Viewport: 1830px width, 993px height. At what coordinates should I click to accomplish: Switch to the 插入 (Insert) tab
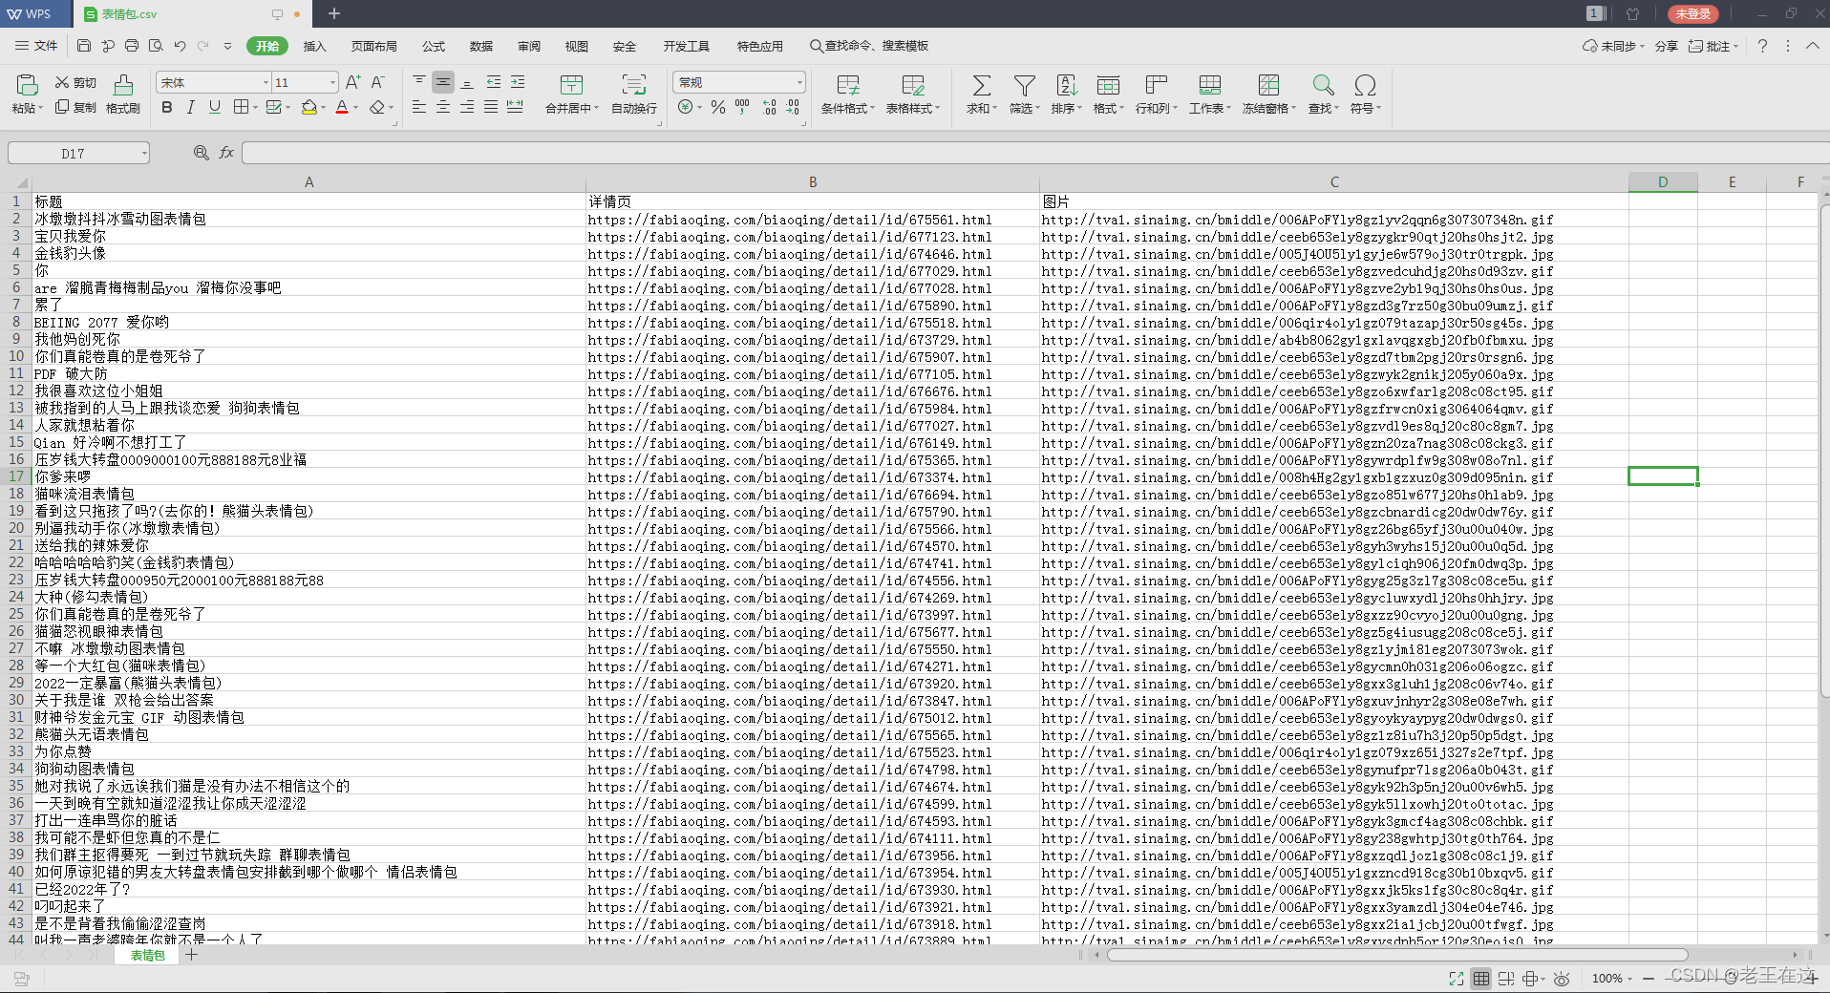click(x=314, y=46)
